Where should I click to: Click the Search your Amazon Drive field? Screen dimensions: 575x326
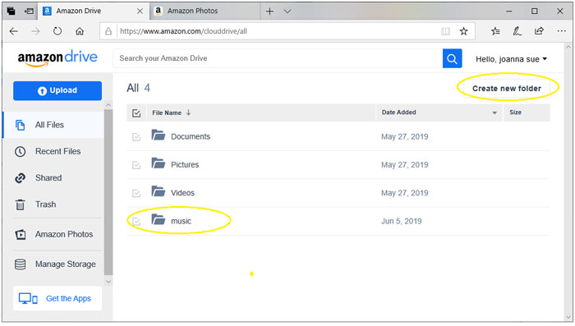point(278,58)
